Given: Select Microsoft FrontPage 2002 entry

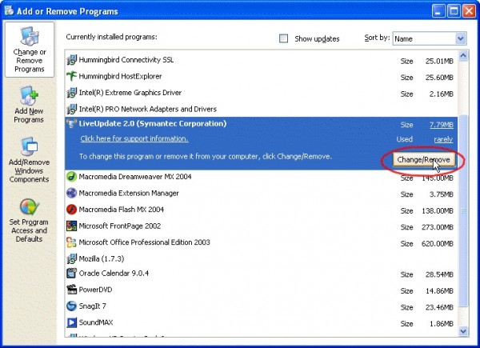Looking at the screenshot, I should [x=261, y=226].
